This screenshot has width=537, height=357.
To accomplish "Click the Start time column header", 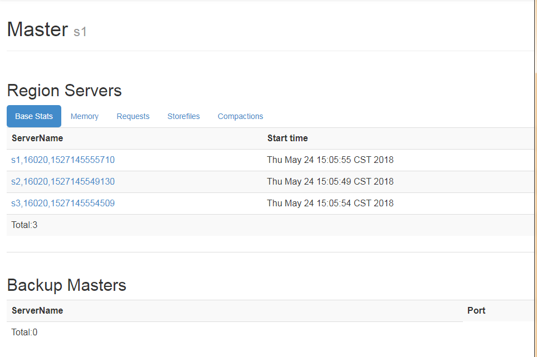I will coord(287,138).
